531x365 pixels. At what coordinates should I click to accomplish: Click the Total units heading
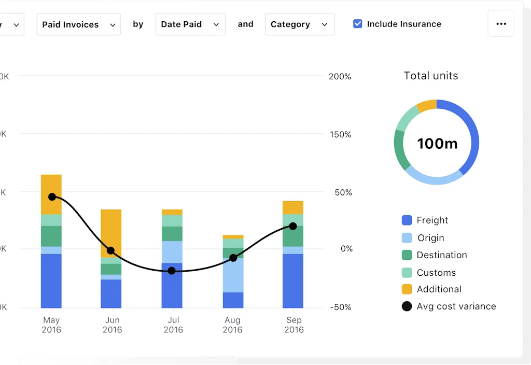click(430, 76)
